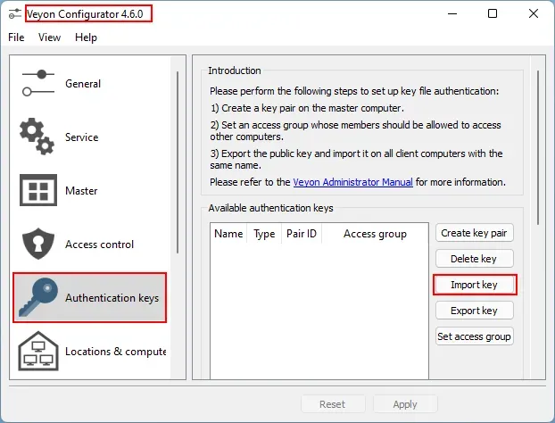Click the Import key button
Screen dimensions: 555x423
coord(474,285)
